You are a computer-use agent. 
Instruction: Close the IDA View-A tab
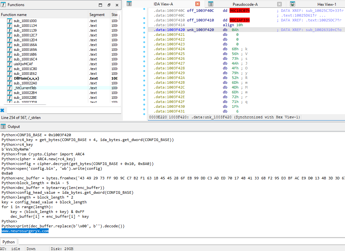point(198,4)
